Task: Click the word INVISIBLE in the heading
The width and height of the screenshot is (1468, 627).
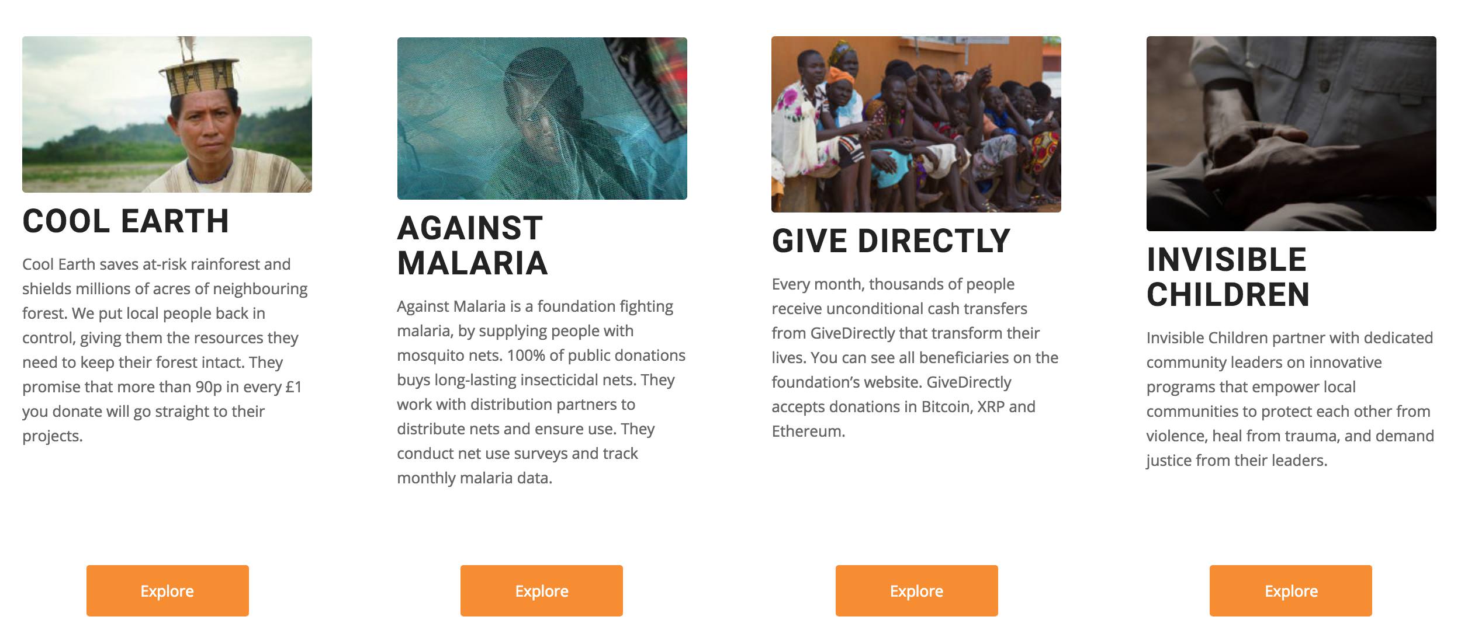Action: (x=1226, y=259)
